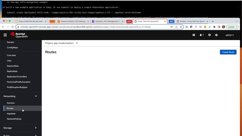Click the plus import icon in header
242x136 pixels.
[x=209, y=35]
